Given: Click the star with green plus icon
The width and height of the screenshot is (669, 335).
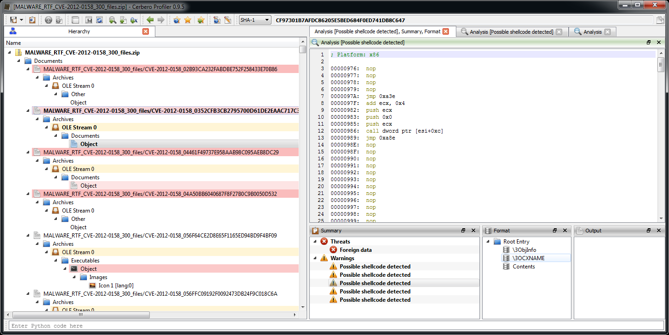Looking at the screenshot, I should coord(201,20).
